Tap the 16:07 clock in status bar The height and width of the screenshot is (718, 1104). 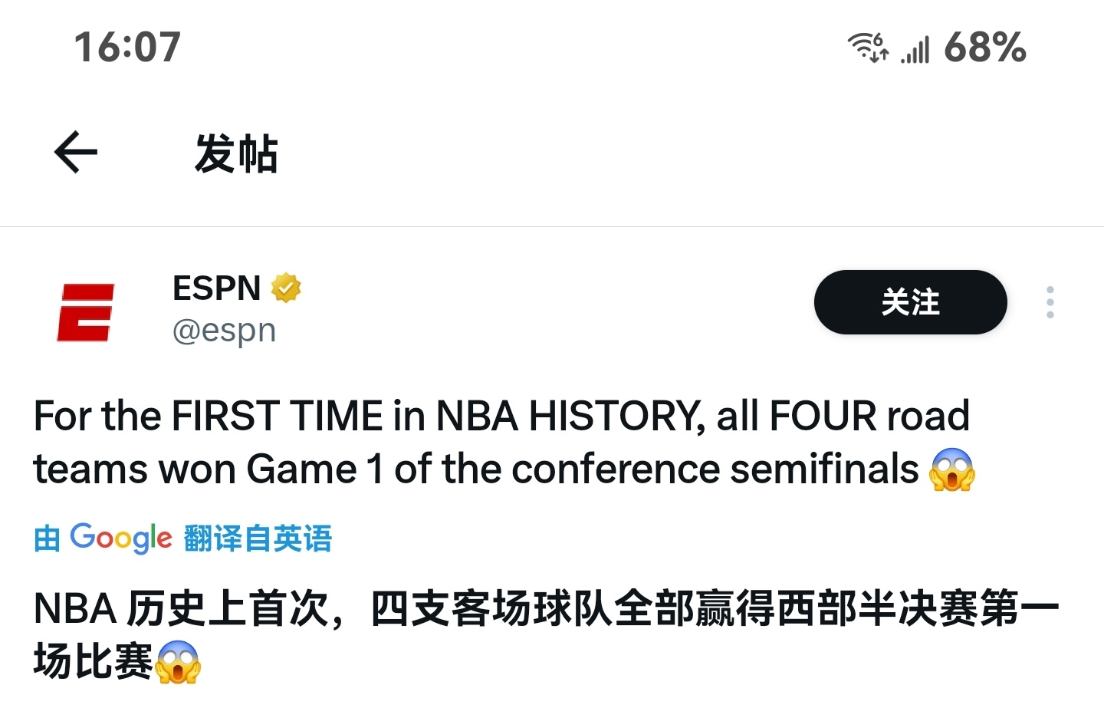[127, 47]
